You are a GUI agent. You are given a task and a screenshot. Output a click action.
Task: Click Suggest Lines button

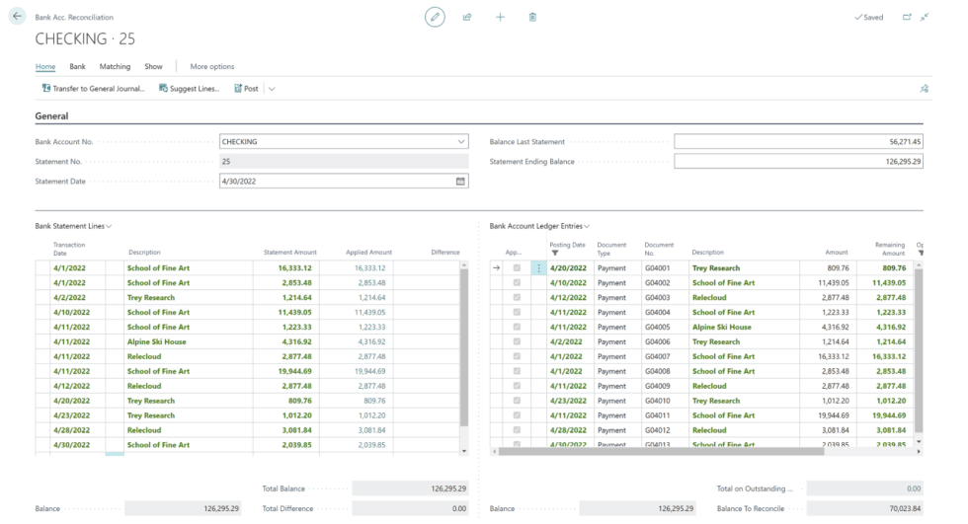click(191, 88)
